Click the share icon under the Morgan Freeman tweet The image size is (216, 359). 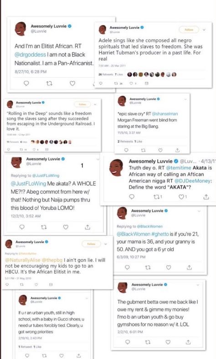click(x=177, y=150)
